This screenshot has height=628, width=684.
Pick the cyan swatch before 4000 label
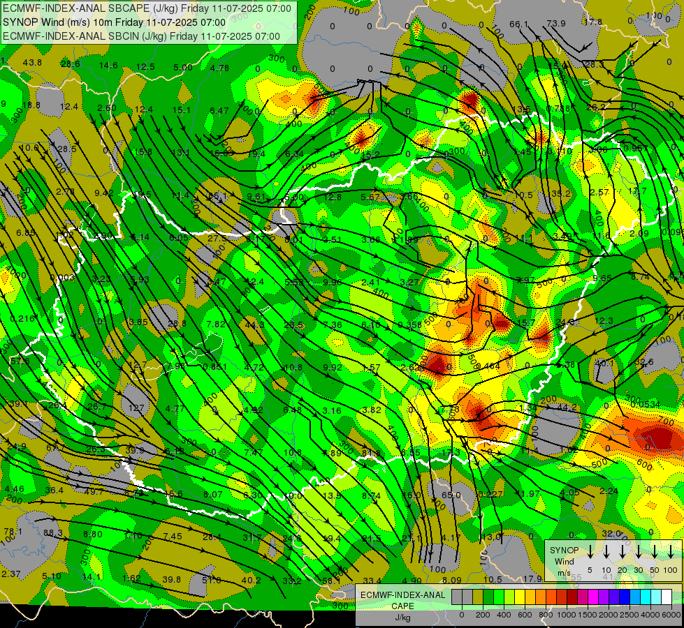645,597
